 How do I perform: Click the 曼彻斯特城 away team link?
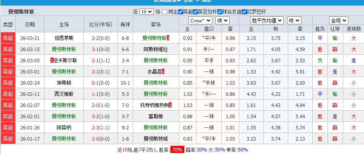[156, 139]
